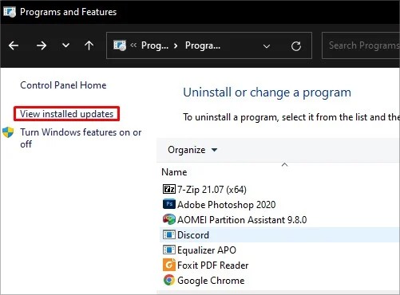Click the address bar Control Panel icon

coord(120,45)
